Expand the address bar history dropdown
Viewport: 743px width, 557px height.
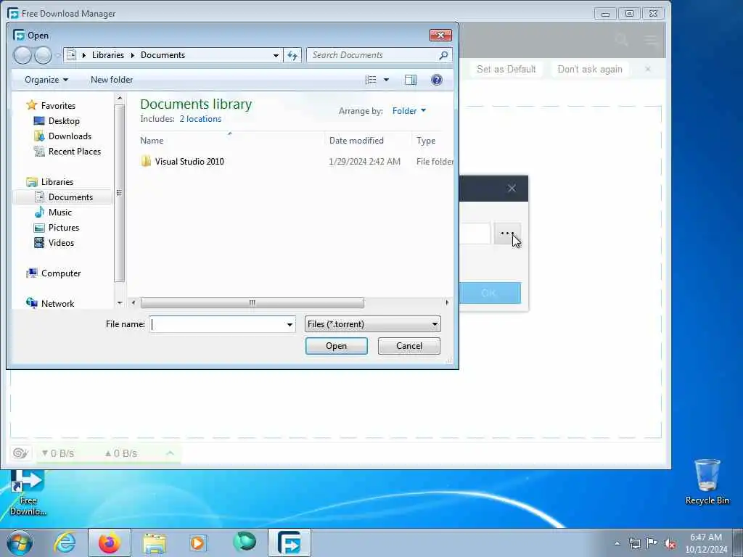(276, 55)
